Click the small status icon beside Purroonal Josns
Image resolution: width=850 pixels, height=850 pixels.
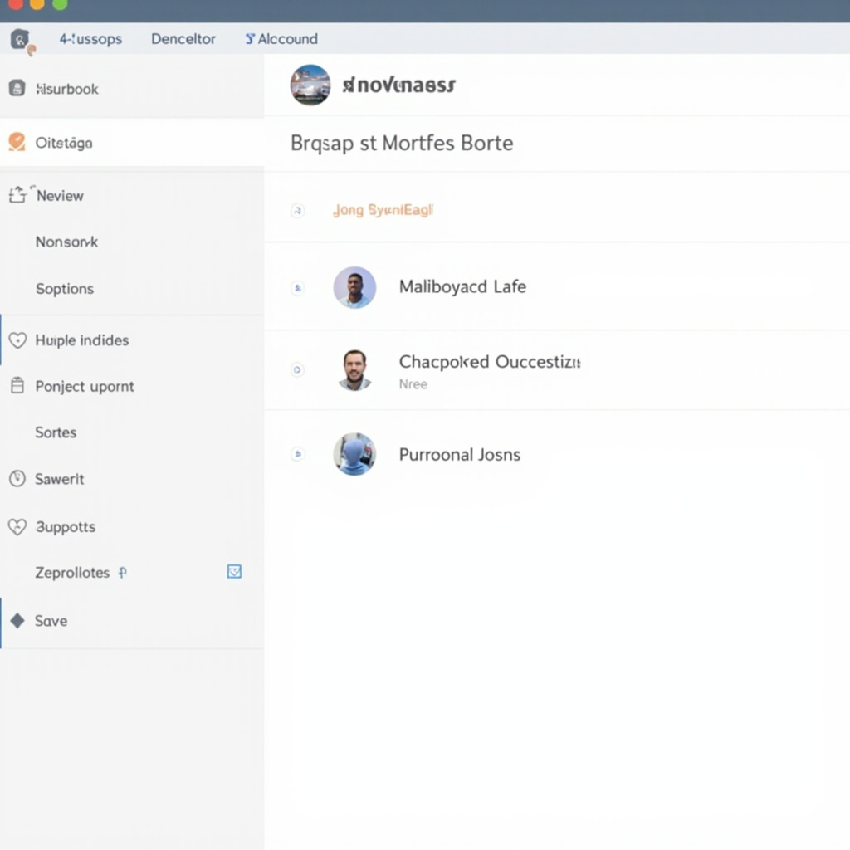298,454
